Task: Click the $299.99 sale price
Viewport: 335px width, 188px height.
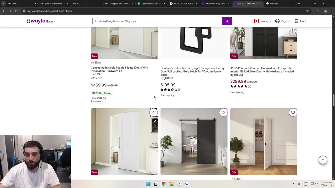Action: 238,81
